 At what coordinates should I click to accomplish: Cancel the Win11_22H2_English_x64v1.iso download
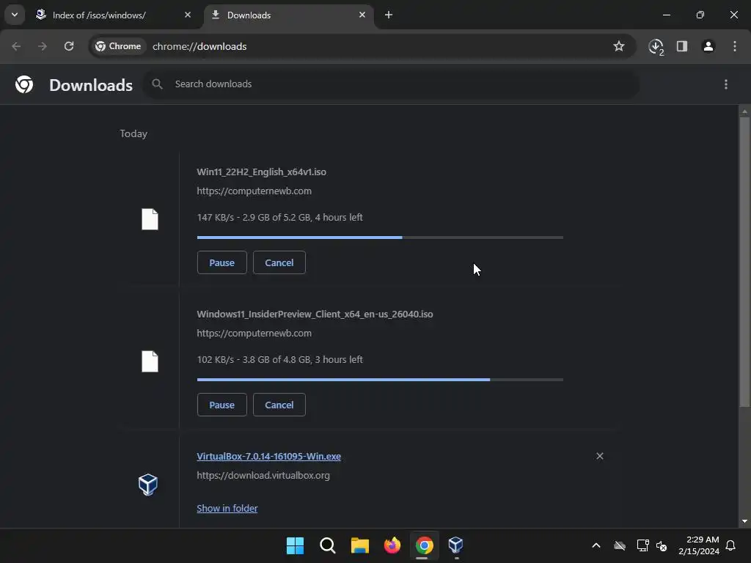pyautogui.click(x=279, y=263)
